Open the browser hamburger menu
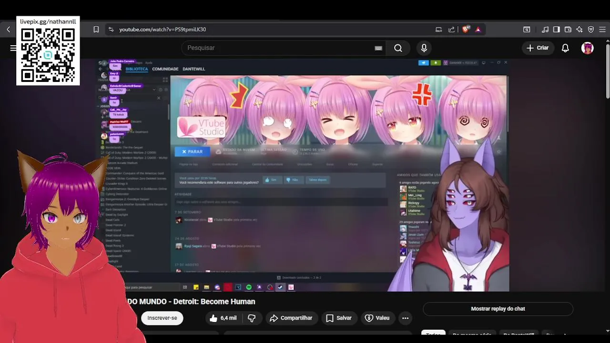Viewport: 610px width, 343px height. point(602,30)
